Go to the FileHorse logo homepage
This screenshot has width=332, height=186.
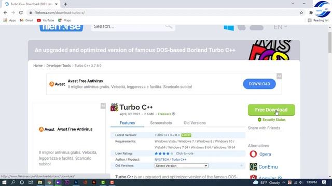pos(61,27)
